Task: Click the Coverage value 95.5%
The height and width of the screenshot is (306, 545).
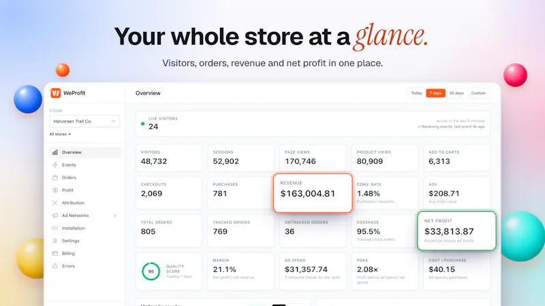Action: tap(369, 231)
